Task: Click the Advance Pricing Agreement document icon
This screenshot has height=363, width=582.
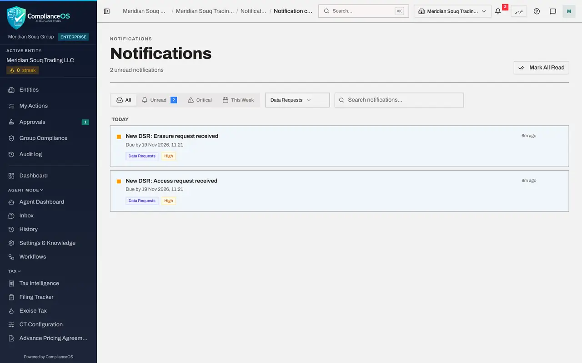Action: point(11,338)
